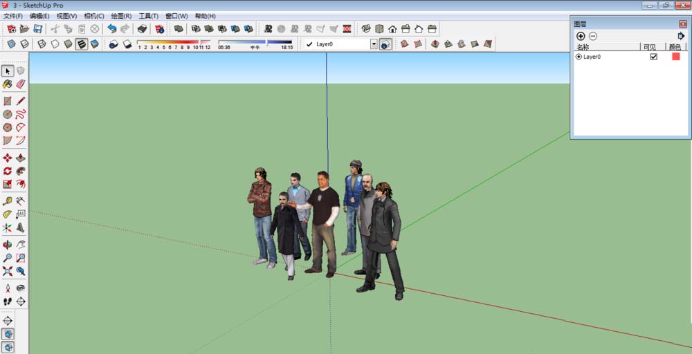The height and width of the screenshot is (354, 692).
Task: Select the Eraser tool
Action: point(21,84)
